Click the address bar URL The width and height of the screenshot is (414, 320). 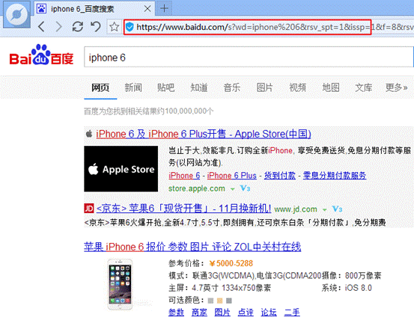[275, 27]
